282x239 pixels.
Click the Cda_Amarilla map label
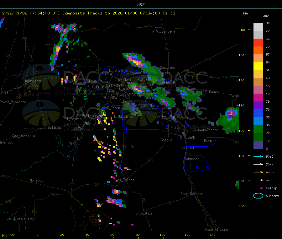tap(23, 136)
